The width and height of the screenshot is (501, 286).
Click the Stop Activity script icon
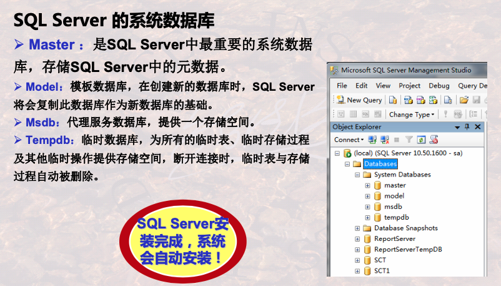point(434,140)
